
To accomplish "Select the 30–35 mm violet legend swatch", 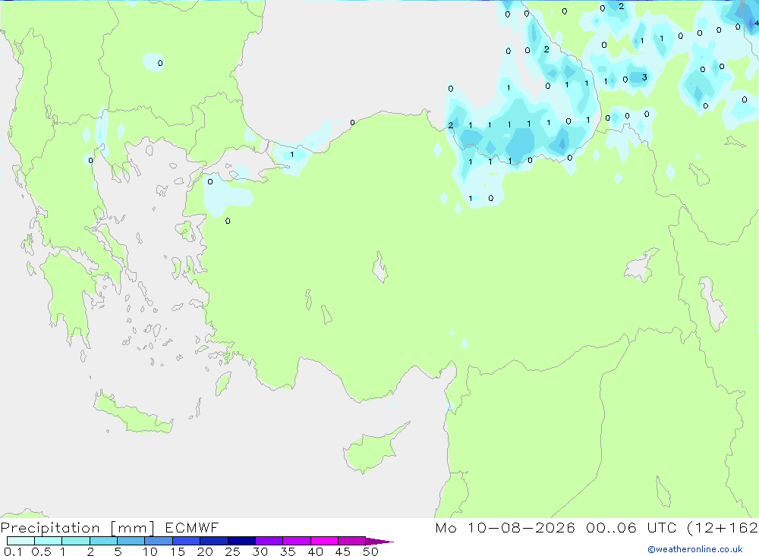I will (269, 541).
